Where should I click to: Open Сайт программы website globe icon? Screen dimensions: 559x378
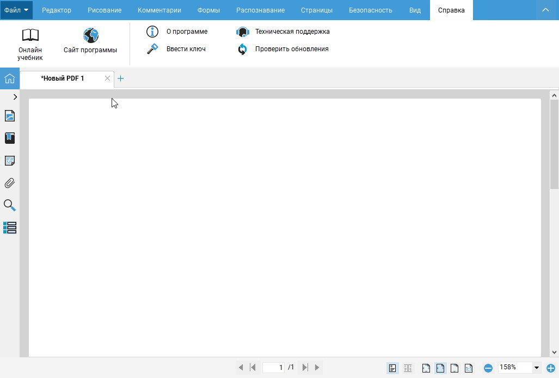click(x=91, y=35)
